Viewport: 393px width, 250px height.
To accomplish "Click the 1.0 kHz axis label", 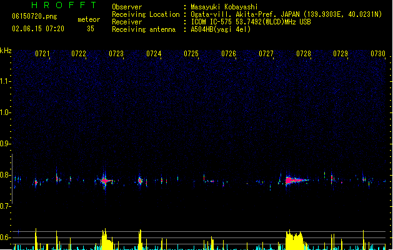I will tap(5, 112).
